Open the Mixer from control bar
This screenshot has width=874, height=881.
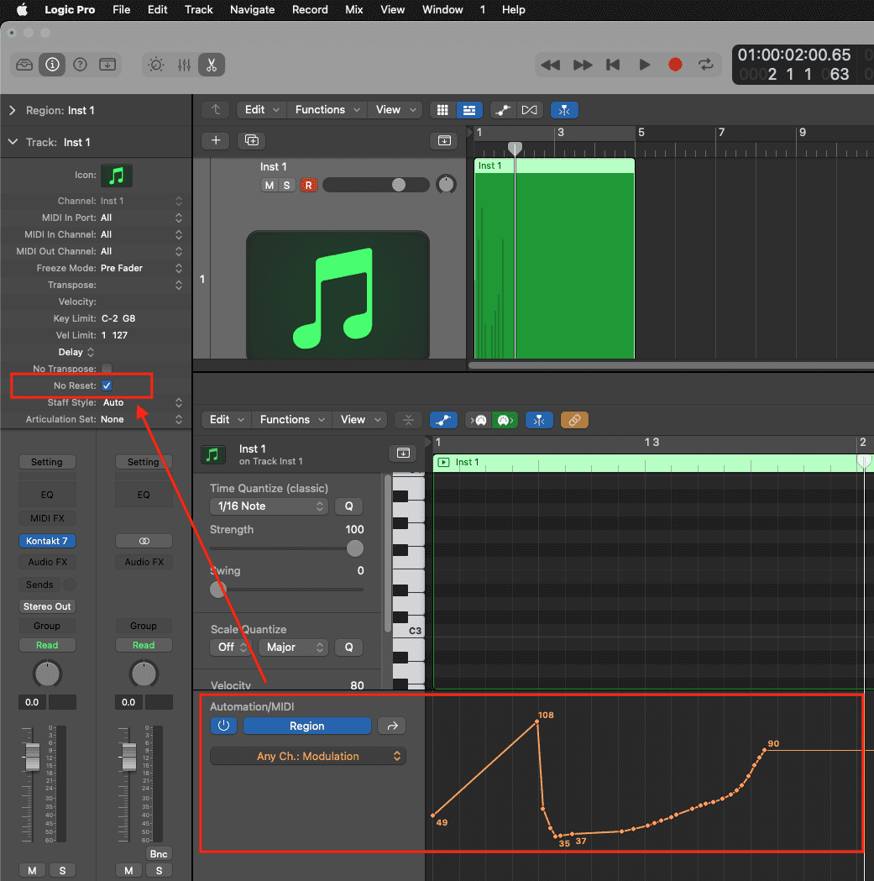click(x=185, y=65)
